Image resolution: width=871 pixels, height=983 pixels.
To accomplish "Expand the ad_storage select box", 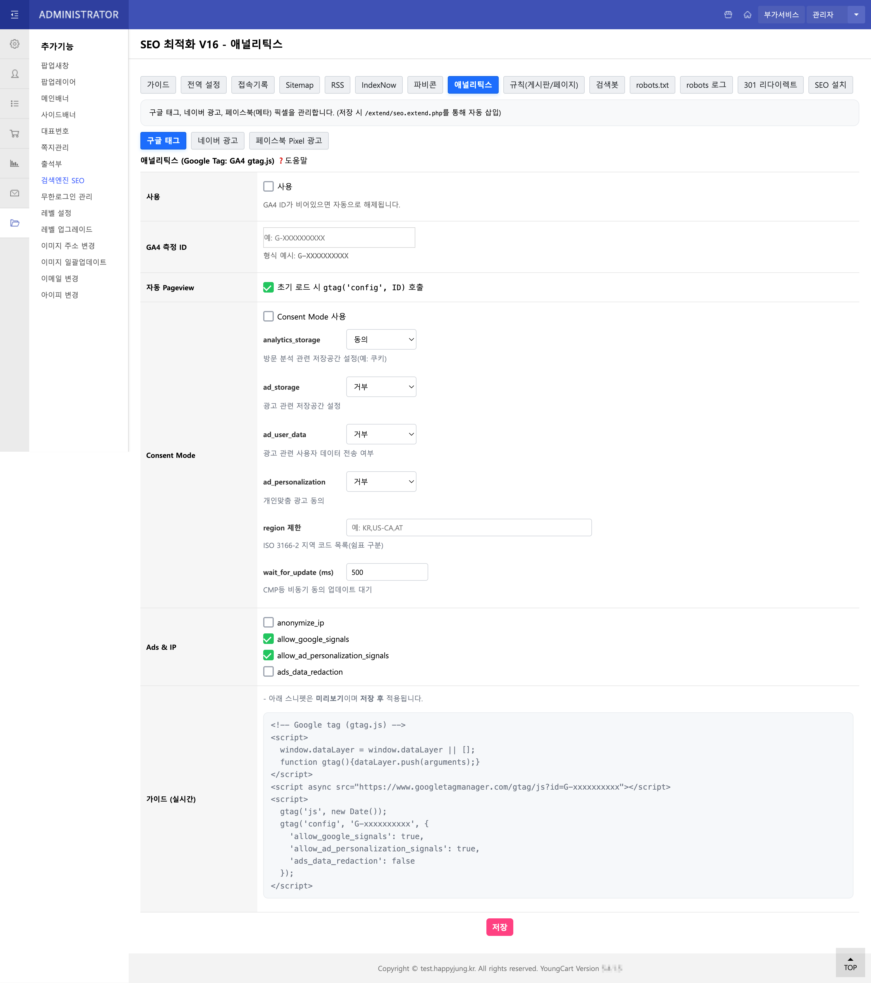I will 381,387.
